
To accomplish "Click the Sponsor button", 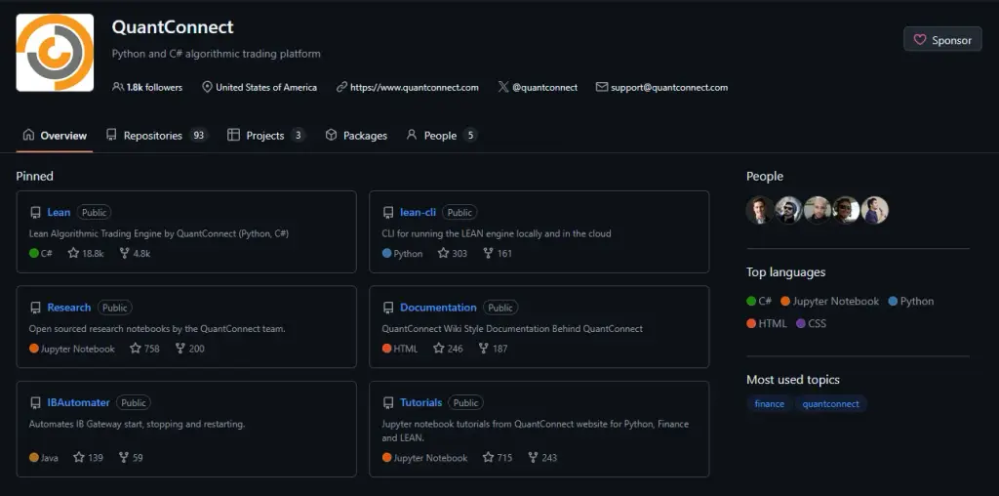I will [x=942, y=39].
